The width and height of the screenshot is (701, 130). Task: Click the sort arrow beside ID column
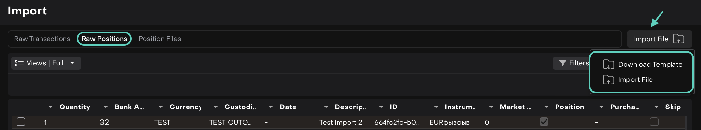[381, 107]
